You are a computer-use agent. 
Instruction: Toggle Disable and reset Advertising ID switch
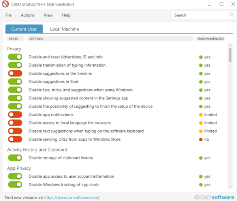pos(15,57)
